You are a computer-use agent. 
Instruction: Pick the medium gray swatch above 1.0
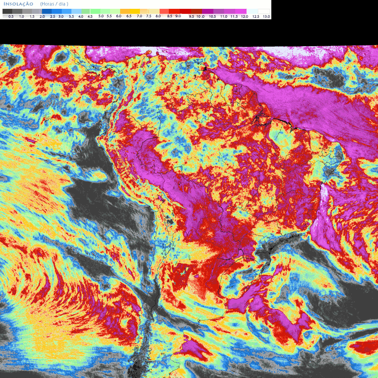pos(17,11)
